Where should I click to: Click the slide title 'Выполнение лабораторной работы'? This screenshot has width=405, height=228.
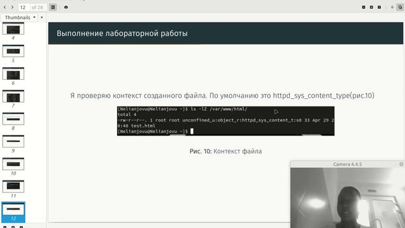click(122, 34)
